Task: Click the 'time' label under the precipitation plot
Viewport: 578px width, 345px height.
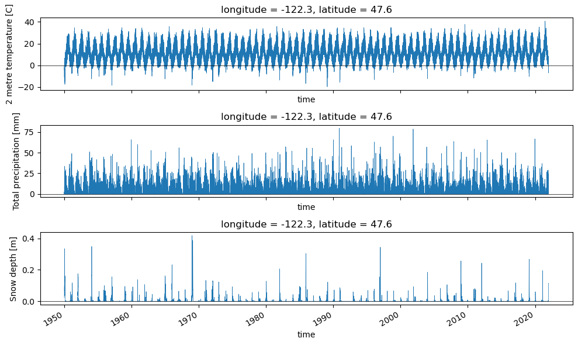Action: pyautogui.click(x=306, y=207)
